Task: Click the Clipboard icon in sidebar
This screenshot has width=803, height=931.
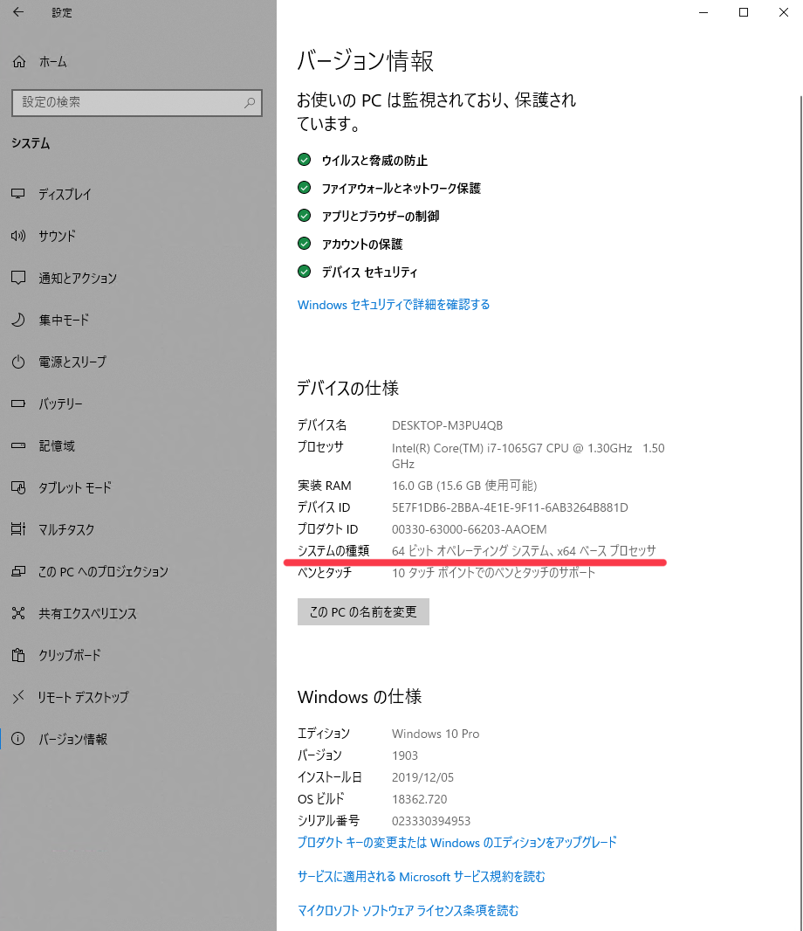Action: coord(18,656)
